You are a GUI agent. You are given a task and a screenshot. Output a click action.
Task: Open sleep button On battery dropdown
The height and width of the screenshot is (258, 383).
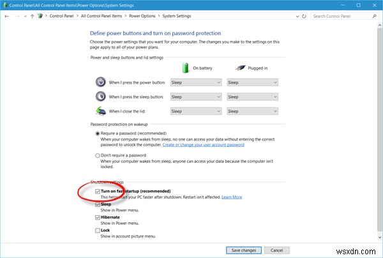196,97
